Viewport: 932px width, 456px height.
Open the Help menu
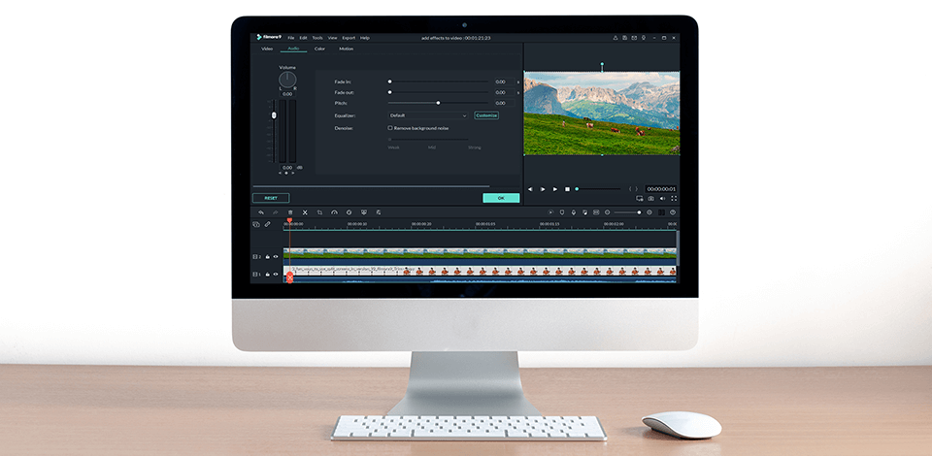coord(364,38)
